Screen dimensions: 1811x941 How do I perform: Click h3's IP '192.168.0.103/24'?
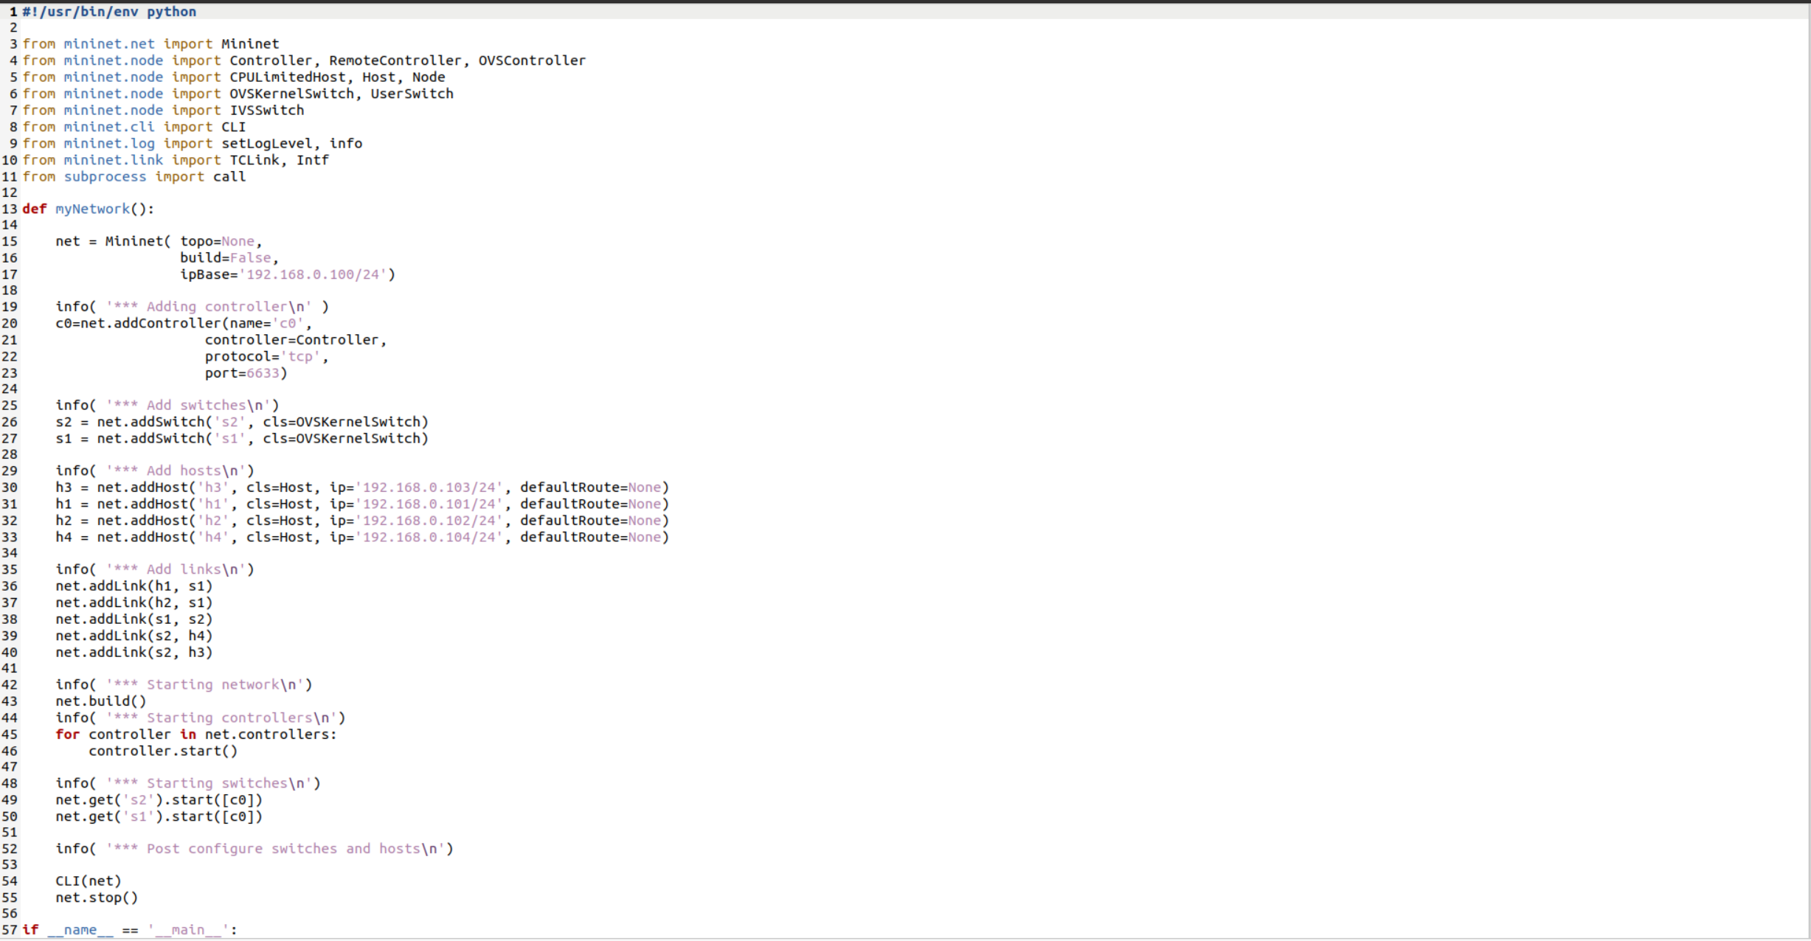(x=429, y=487)
